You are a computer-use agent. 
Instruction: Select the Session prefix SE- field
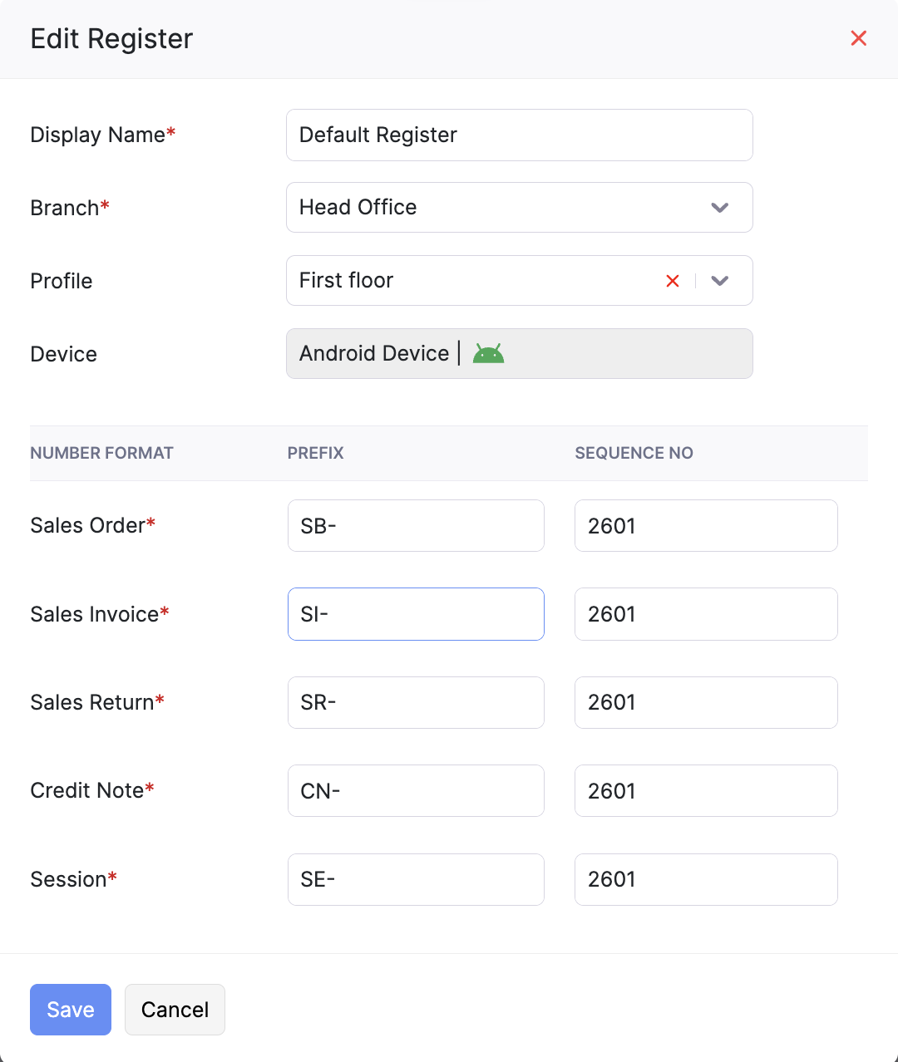click(416, 879)
